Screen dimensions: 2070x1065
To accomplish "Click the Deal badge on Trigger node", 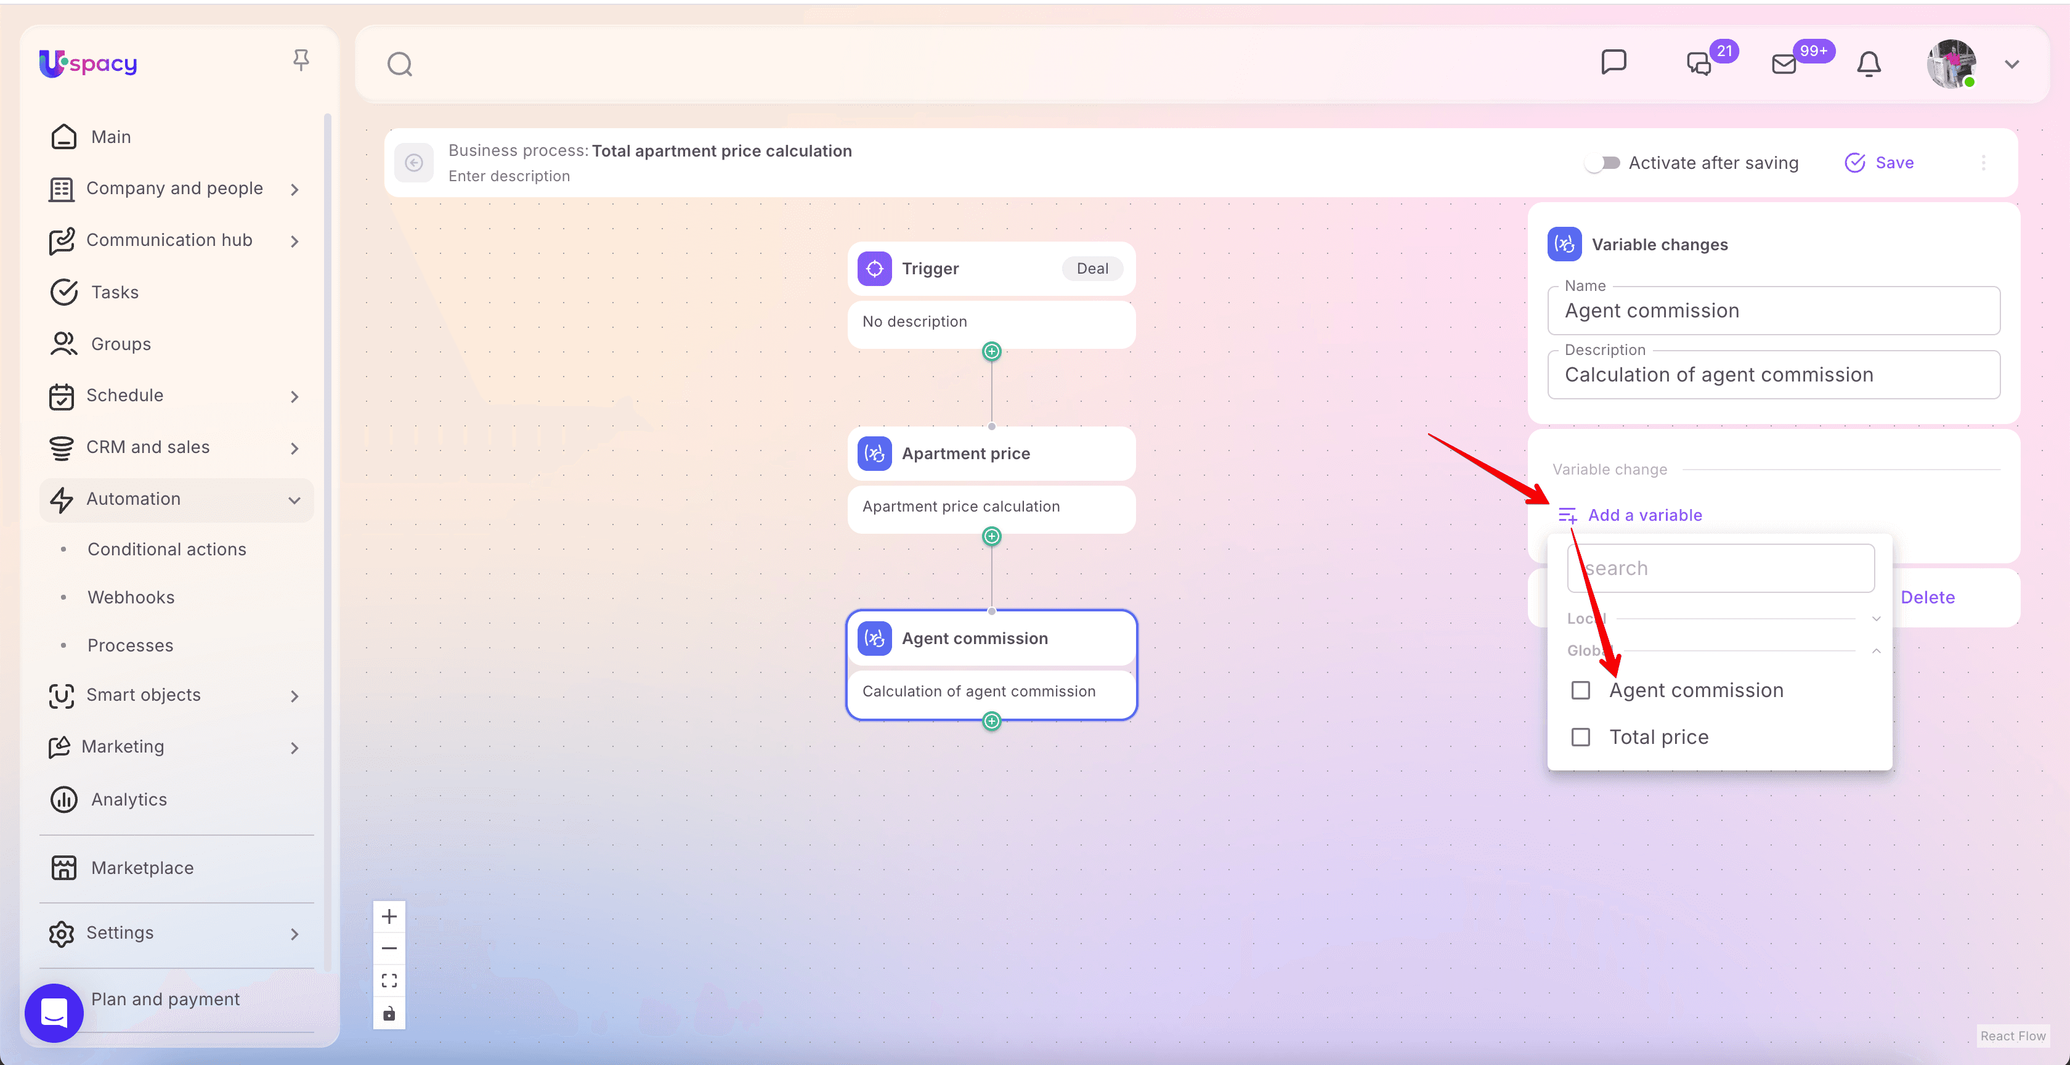I will tap(1092, 269).
